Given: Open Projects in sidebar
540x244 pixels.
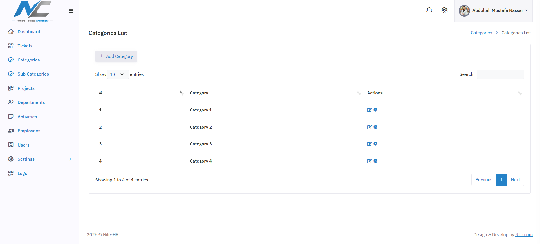Looking at the screenshot, I should coord(26,88).
